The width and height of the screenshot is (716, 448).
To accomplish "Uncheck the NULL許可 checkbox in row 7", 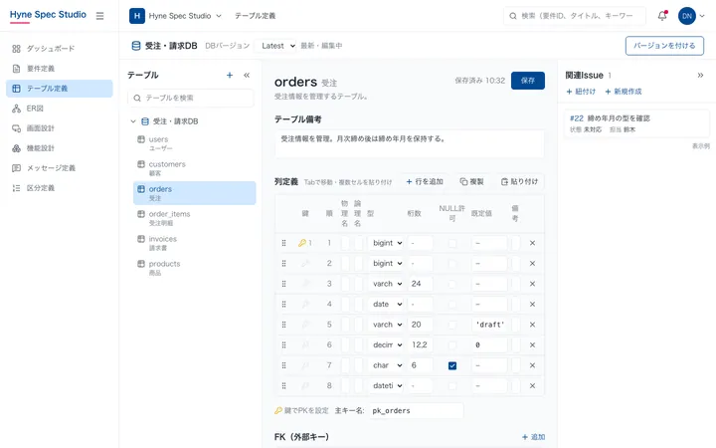I will point(452,365).
